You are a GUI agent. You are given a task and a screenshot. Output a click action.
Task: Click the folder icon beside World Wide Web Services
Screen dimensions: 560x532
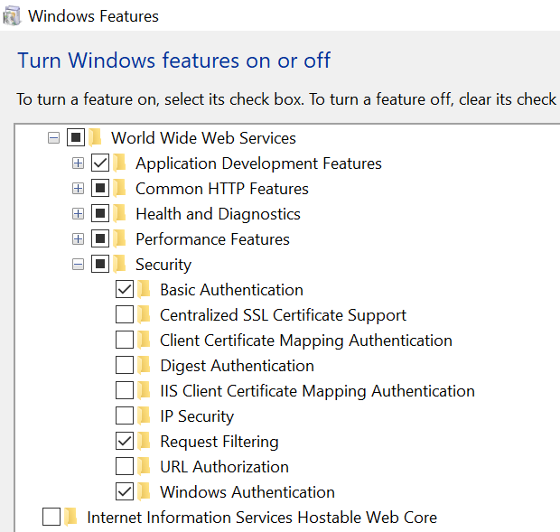point(95,138)
